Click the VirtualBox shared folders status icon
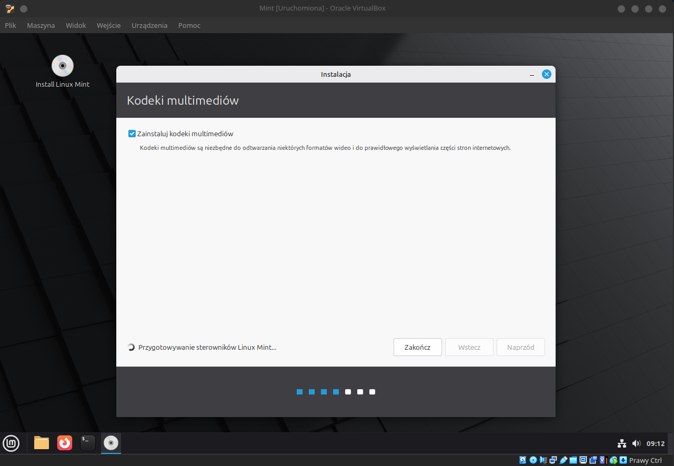Viewport: 674px width, 466px height. (x=573, y=460)
